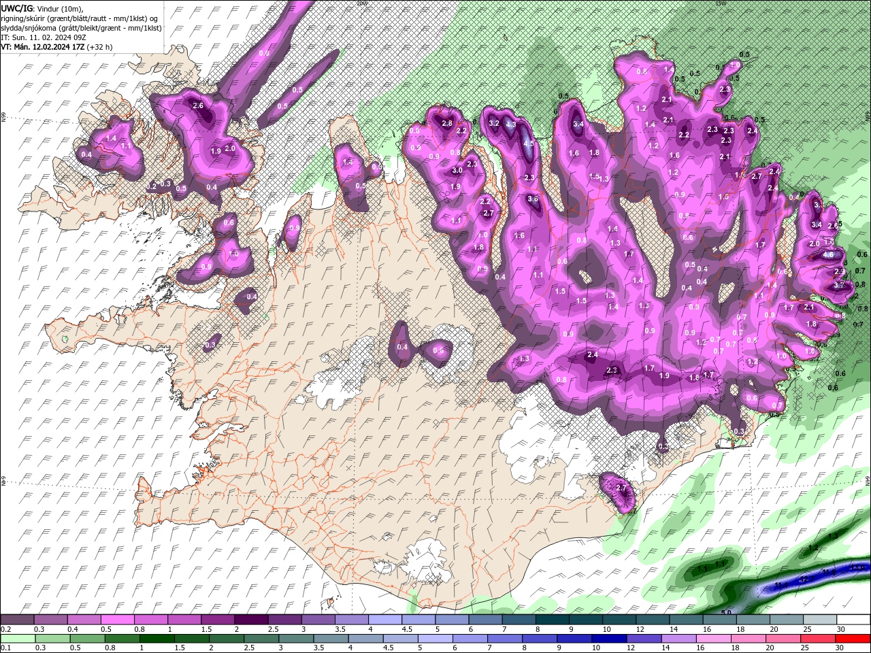
Task: Select the 4.6 snowfall value on the east coast
Action: [828, 254]
